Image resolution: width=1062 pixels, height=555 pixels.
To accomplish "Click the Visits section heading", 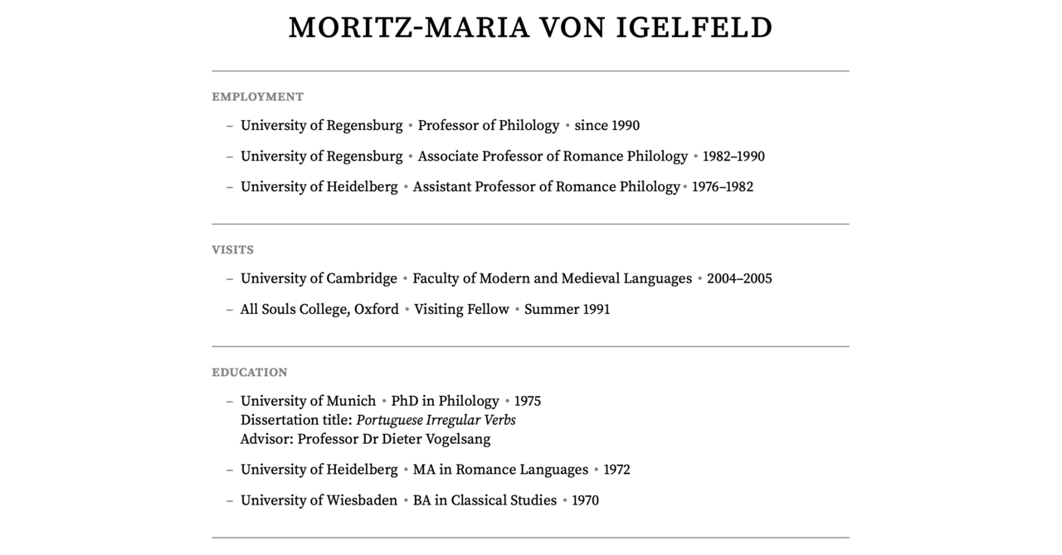I will pyautogui.click(x=232, y=250).
